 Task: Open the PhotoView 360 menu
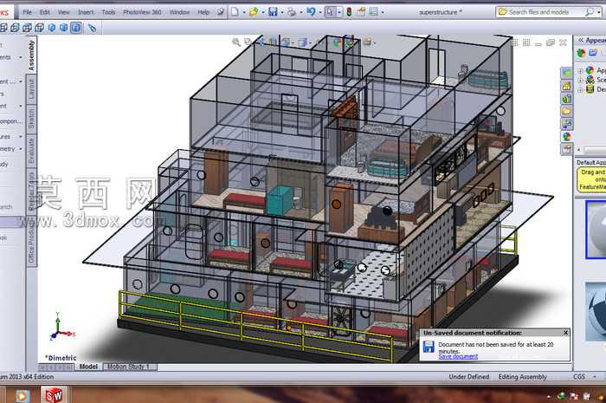pyautogui.click(x=142, y=12)
